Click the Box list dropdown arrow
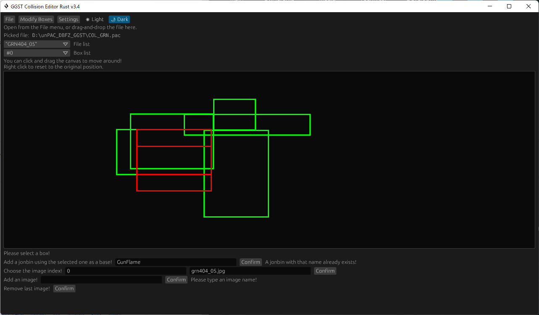 [x=66, y=52]
